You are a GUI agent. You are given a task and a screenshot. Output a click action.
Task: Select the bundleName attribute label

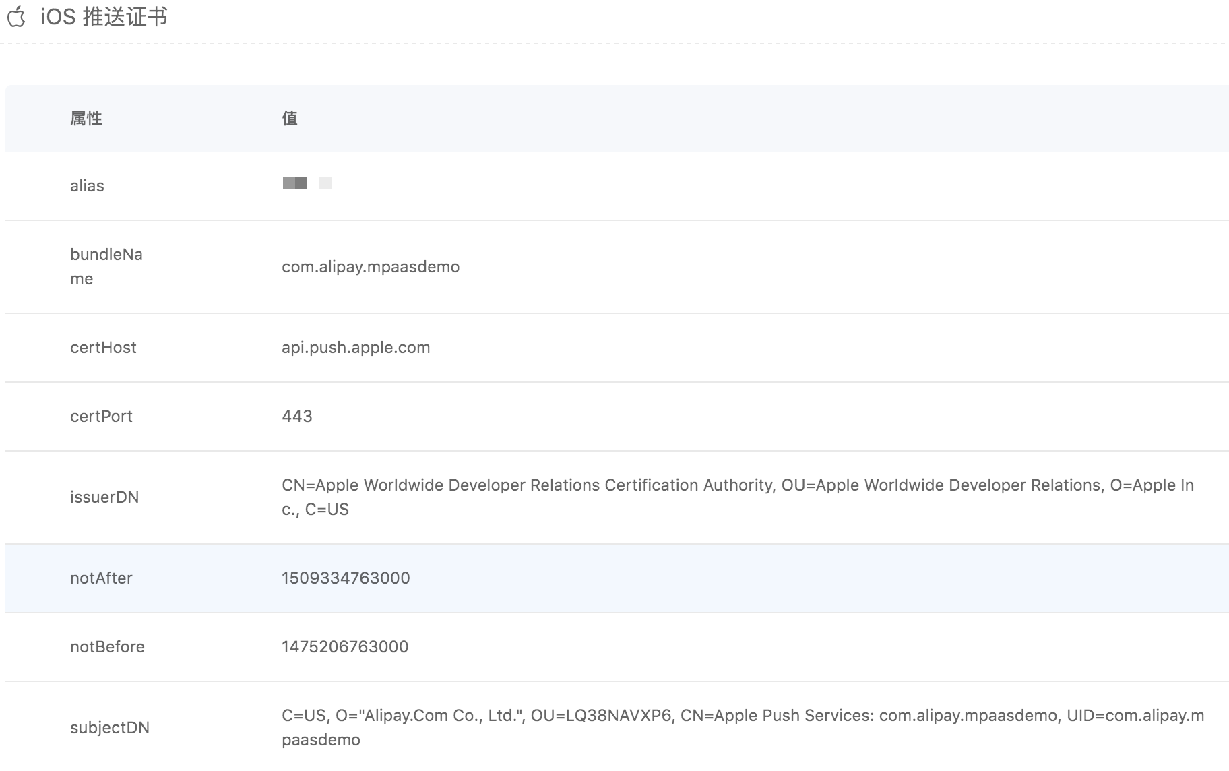(x=106, y=267)
